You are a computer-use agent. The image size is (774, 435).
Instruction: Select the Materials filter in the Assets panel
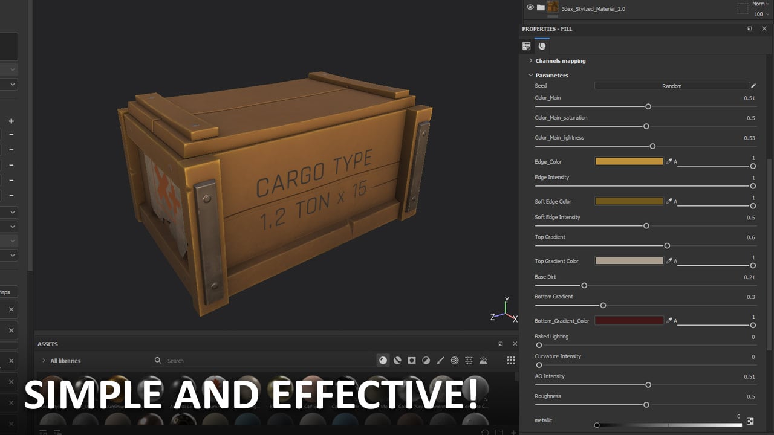tap(383, 360)
